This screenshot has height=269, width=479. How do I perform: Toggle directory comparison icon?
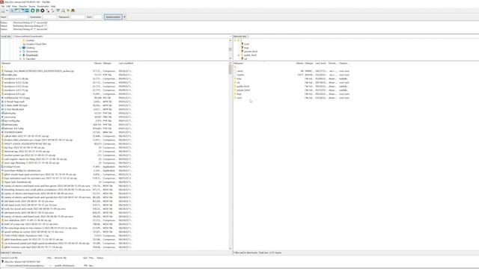coord(63,10)
